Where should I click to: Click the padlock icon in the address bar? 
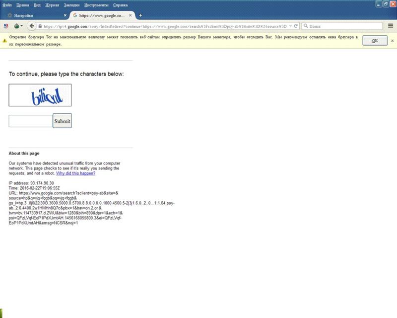pos(40,26)
